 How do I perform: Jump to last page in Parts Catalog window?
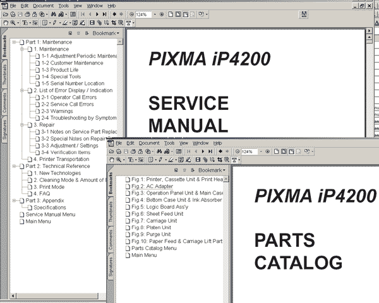210,151
